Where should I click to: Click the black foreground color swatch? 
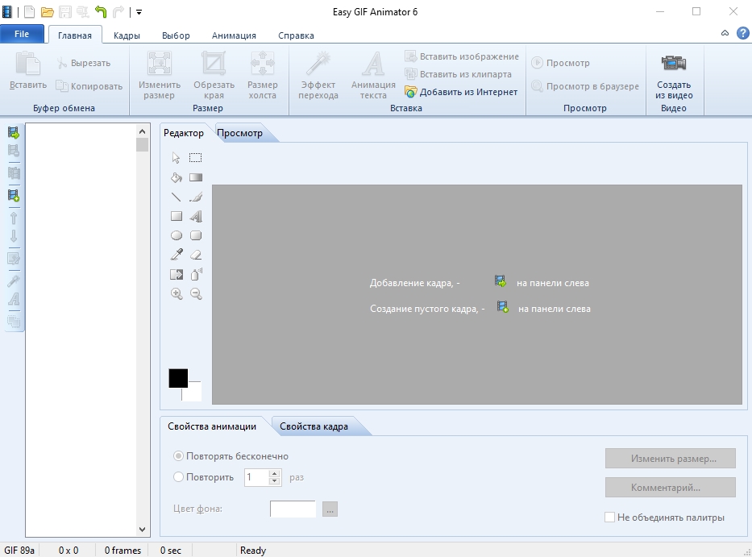click(x=178, y=378)
